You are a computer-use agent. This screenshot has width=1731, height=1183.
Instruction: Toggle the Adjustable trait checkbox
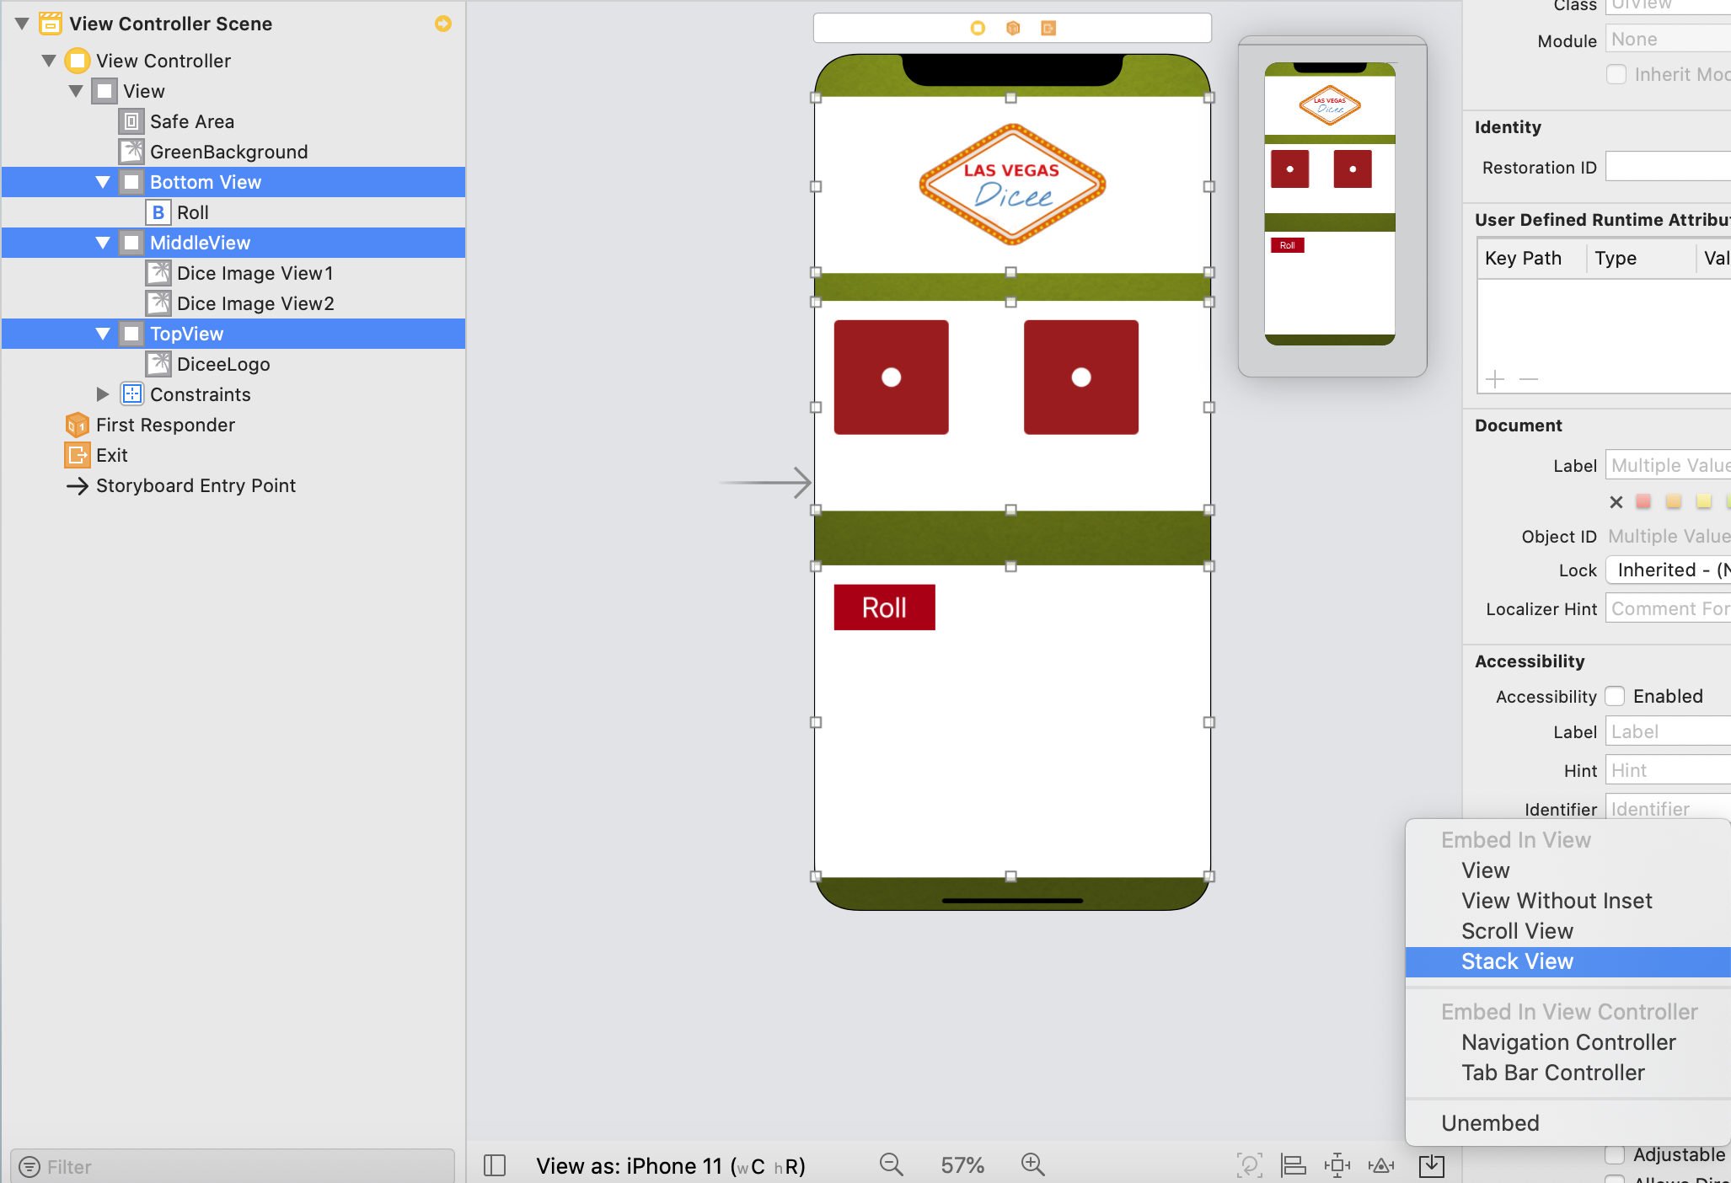coord(1615,1154)
